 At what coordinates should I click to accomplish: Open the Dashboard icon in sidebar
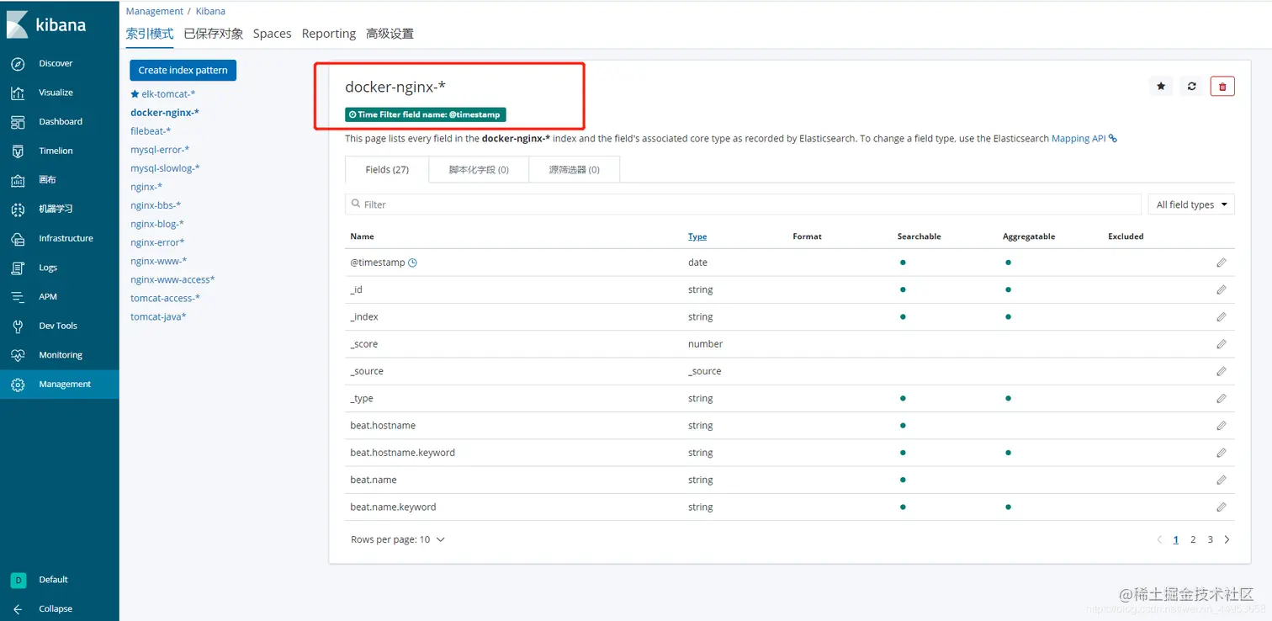pos(18,122)
